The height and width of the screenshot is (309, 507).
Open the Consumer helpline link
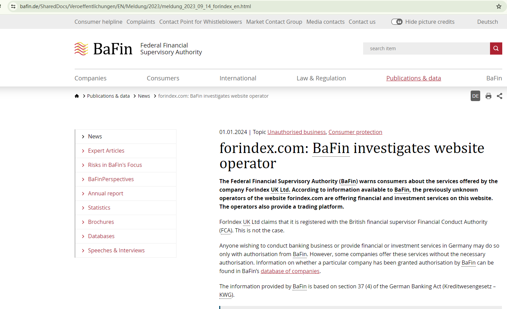point(98,22)
